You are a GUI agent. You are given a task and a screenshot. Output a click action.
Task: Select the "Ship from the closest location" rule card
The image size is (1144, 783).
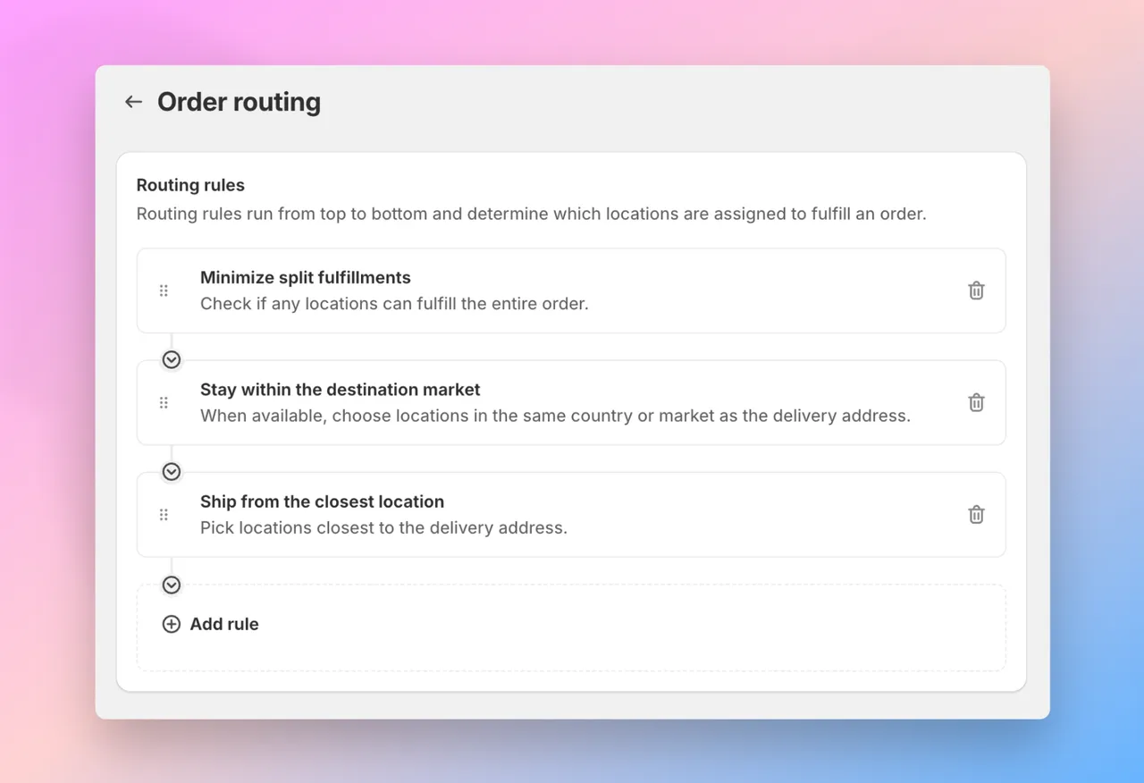(x=571, y=515)
